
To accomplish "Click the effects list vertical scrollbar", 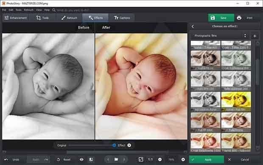I will [257, 72].
